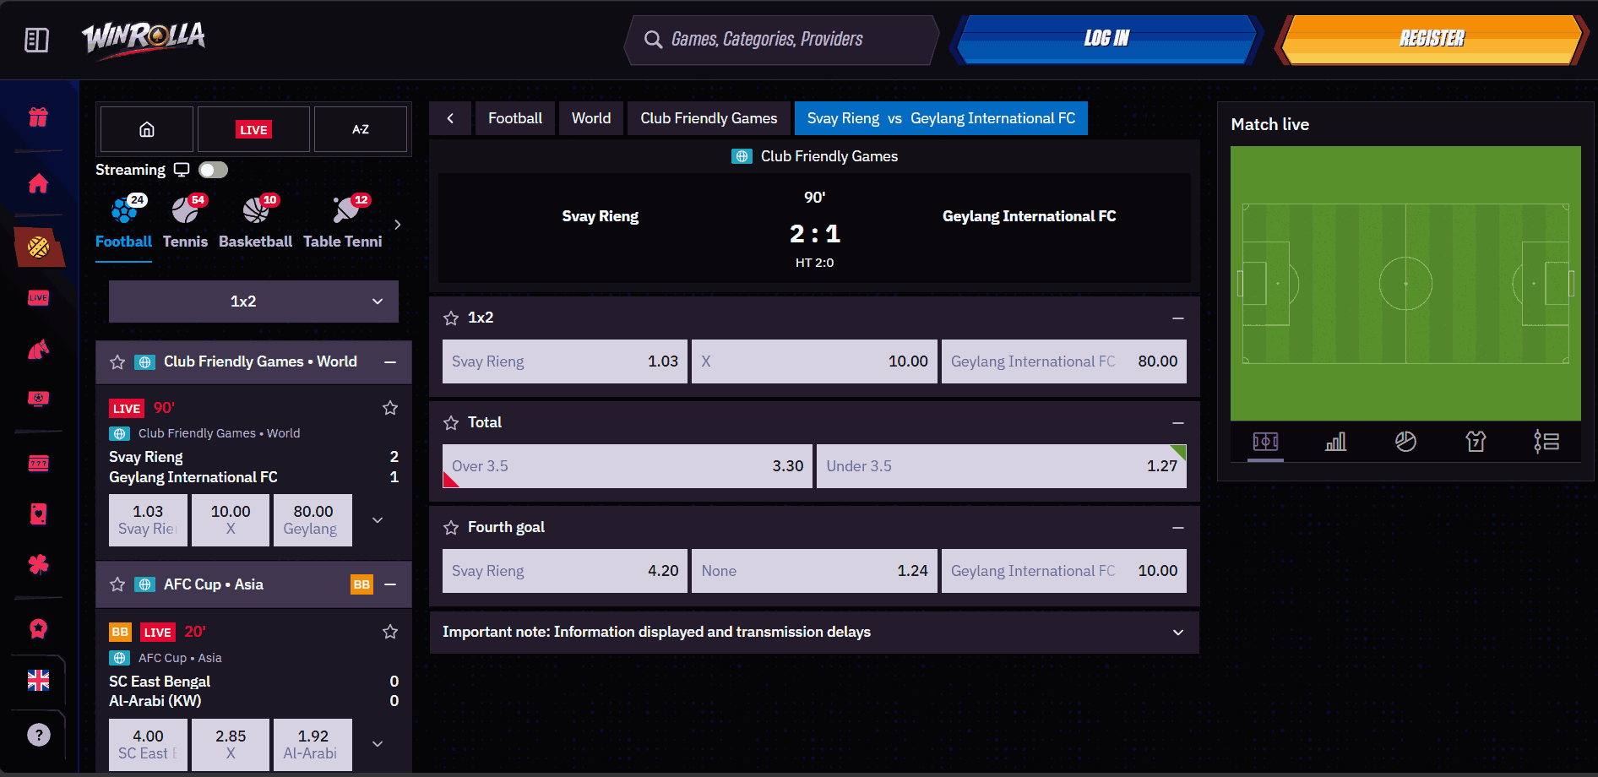Image resolution: width=1598 pixels, height=777 pixels.
Task: Expand more markets for SC East Bengal match
Action: pos(378,744)
